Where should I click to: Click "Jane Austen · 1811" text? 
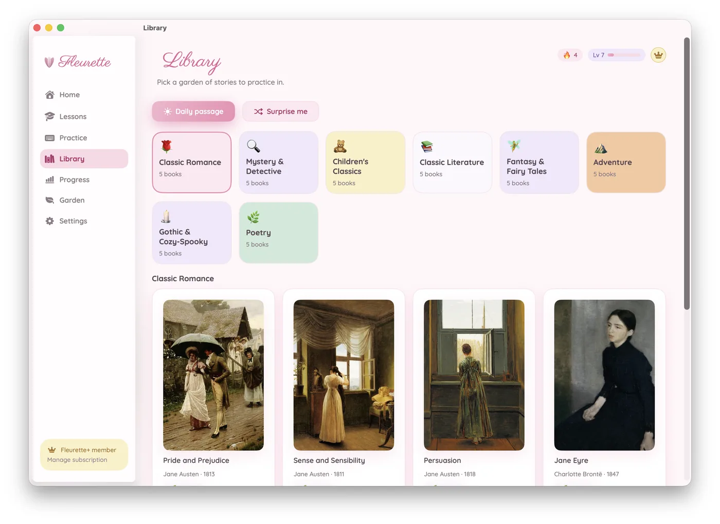[319, 474]
